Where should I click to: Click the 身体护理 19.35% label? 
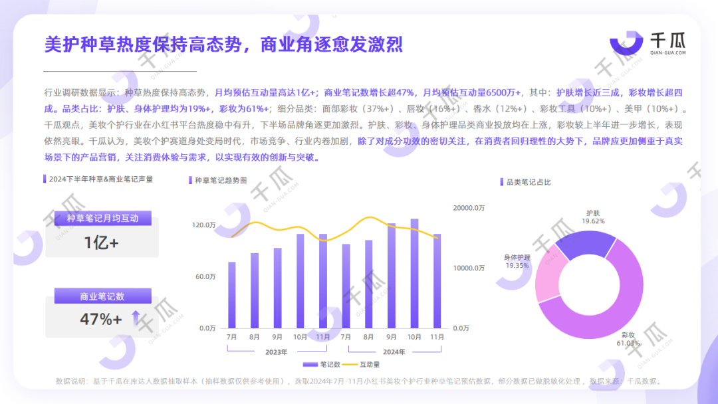[x=517, y=262]
